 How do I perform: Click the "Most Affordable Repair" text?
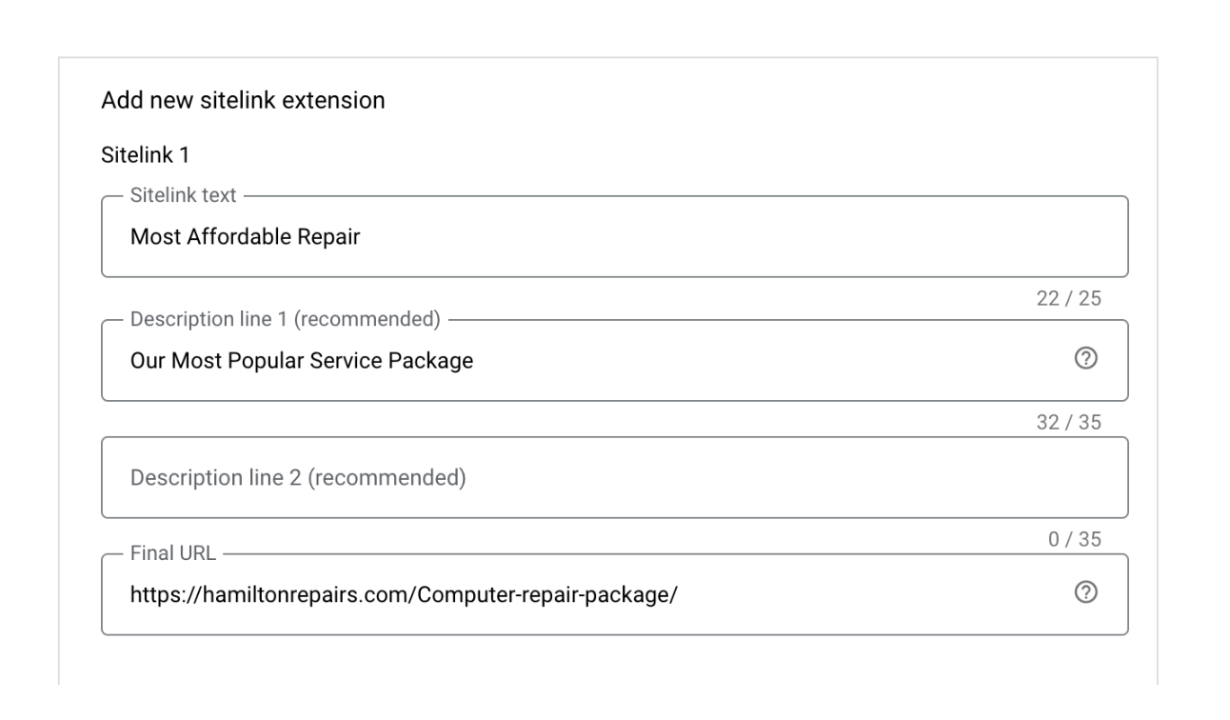pos(245,237)
